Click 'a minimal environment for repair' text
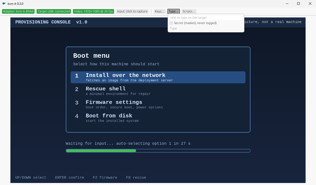Image resolution: width=316 pixels, height=185 pixels. [x=118, y=94]
